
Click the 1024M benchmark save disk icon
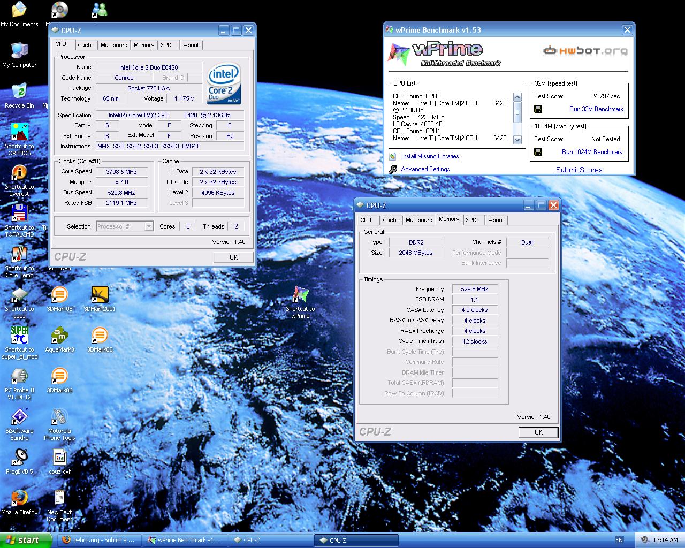coord(538,152)
